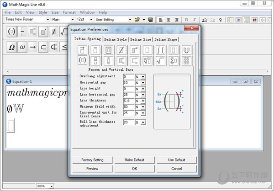This screenshot has height=191, width=274.
Task: Click the Factory Setting button
Action: click(x=92, y=160)
